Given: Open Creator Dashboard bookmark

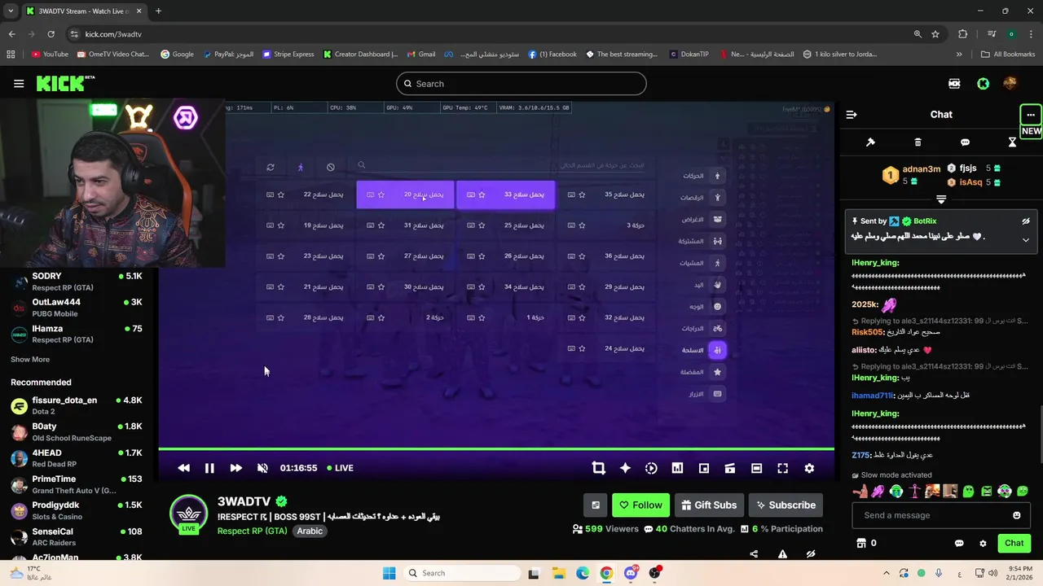Looking at the screenshot, I should [360, 55].
